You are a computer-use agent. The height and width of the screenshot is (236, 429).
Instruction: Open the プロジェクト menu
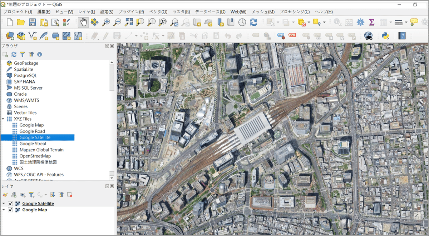[x=18, y=12]
